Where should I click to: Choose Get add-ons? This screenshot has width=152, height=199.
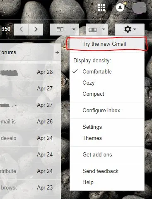click(x=107, y=154)
